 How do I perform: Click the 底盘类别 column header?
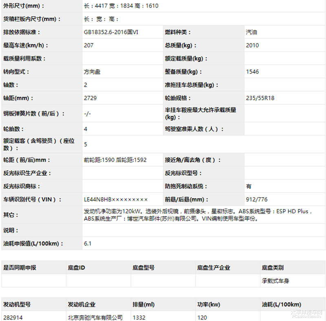[273, 268]
